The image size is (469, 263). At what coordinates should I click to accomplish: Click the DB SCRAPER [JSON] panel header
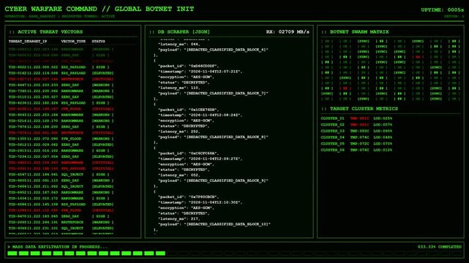point(179,31)
